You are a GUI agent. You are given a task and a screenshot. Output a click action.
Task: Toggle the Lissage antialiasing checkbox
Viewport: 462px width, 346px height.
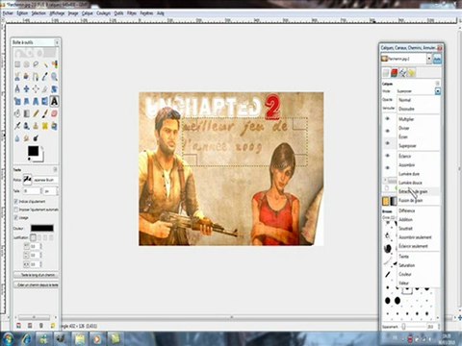point(16,217)
